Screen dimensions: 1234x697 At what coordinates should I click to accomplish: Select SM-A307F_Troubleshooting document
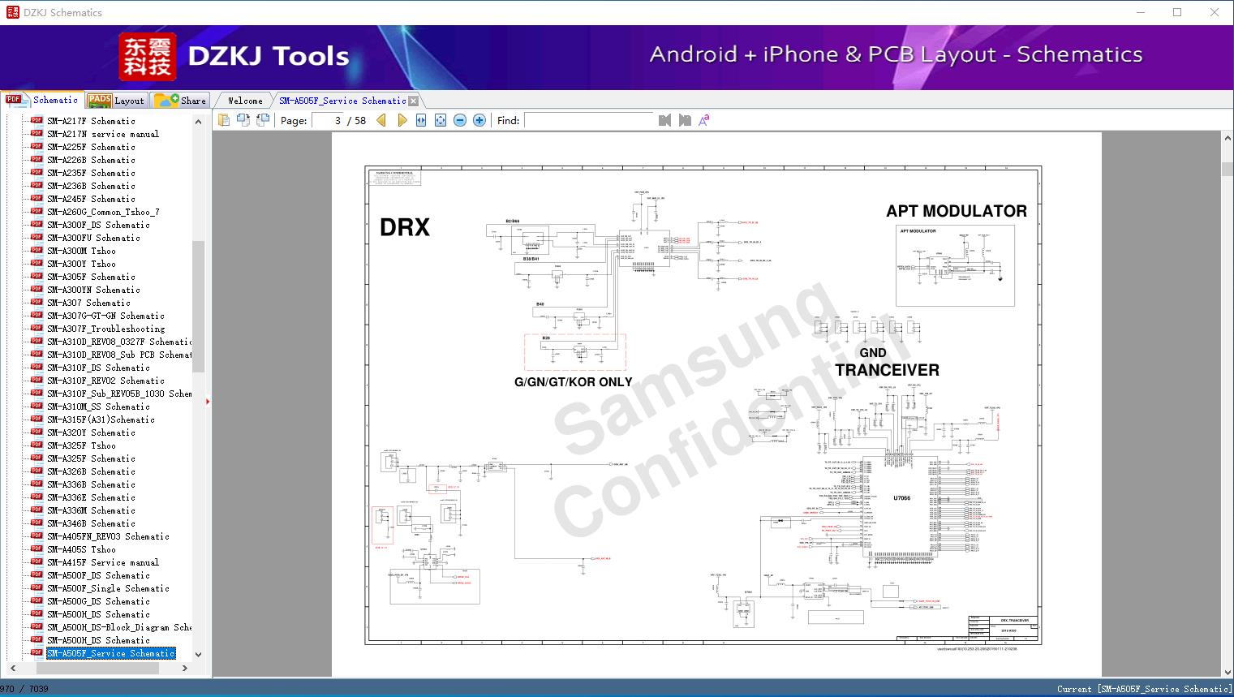pos(105,329)
